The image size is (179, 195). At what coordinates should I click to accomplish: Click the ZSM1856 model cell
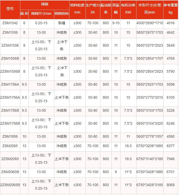[x=10, y=137]
